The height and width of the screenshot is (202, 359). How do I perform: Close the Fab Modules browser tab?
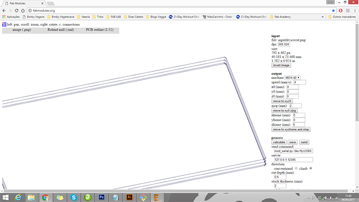tap(43, 4)
